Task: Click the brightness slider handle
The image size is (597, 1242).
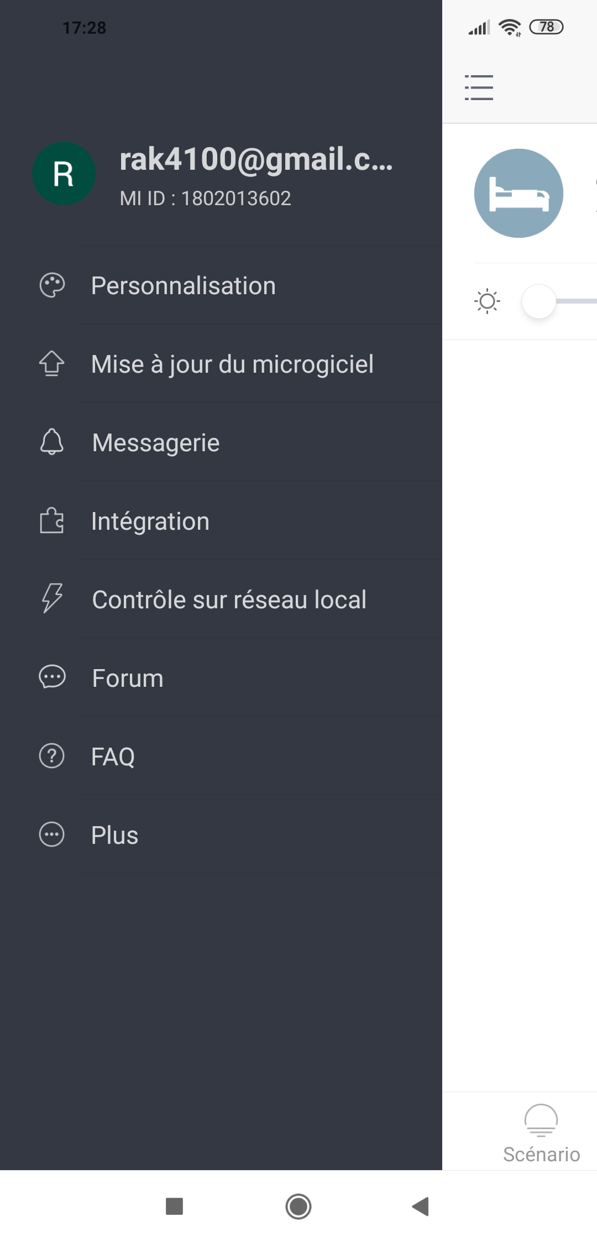Action: point(538,301)
